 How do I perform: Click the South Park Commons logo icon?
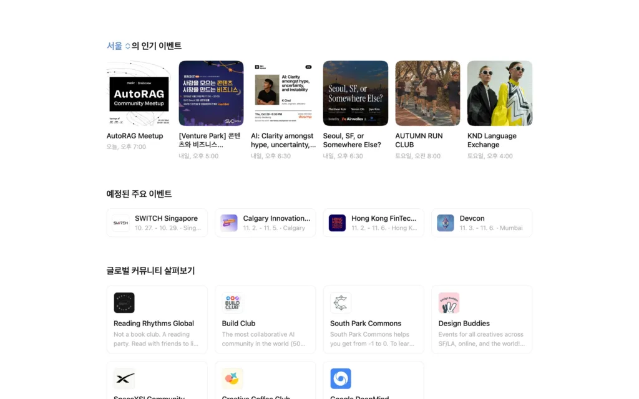point(341,303)
